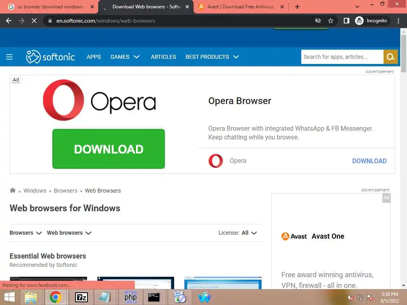Click the 'Essential Web browsers' heading
This screenshot has height=305, width=407.
point(48,256)
